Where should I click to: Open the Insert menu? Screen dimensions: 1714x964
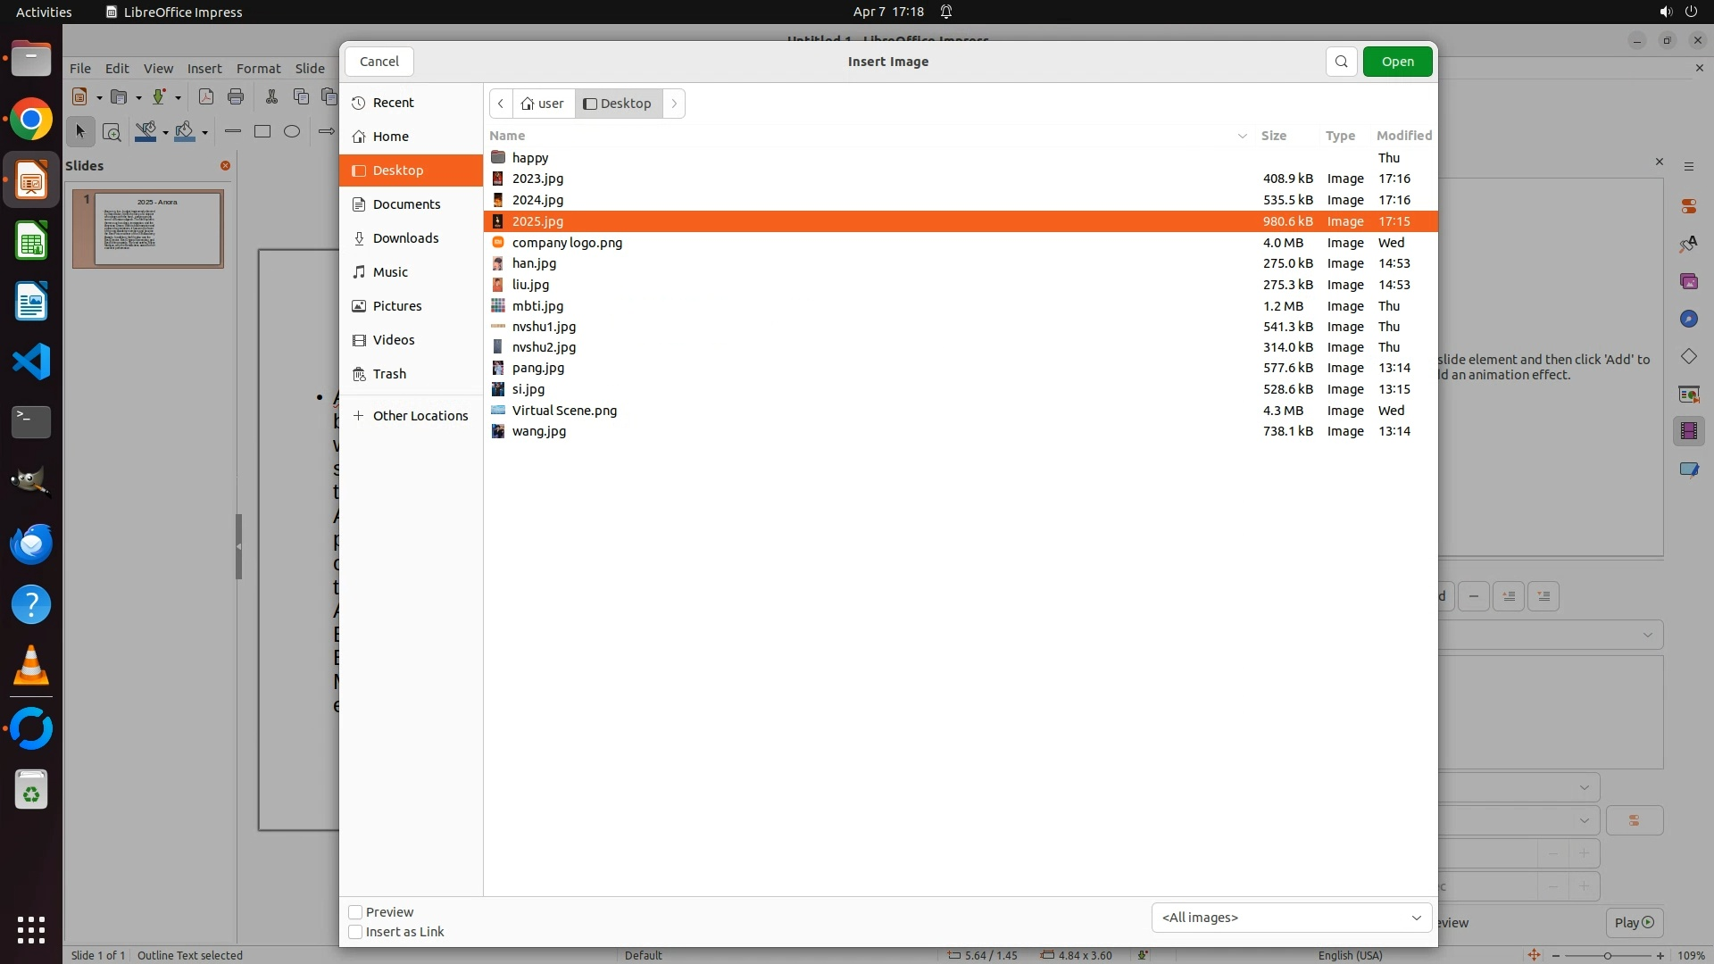pyautogui.click(x=204, y=69)
